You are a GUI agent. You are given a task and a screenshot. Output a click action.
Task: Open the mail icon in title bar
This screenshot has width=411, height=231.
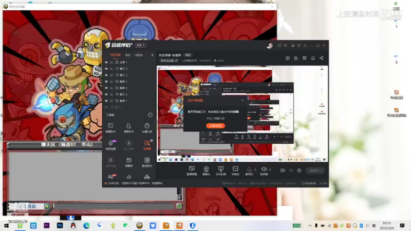pyautogui.click(x=279, y=45)
